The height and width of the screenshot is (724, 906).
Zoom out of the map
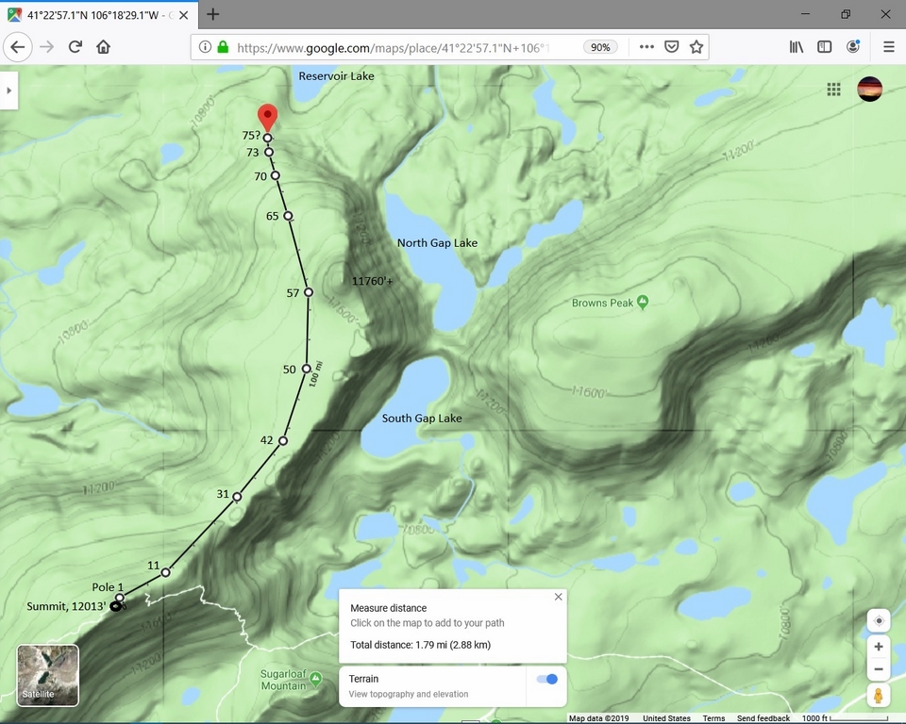tap(879, 669)
